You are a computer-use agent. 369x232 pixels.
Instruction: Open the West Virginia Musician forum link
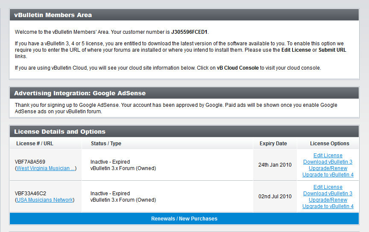[x=46, y=168]
